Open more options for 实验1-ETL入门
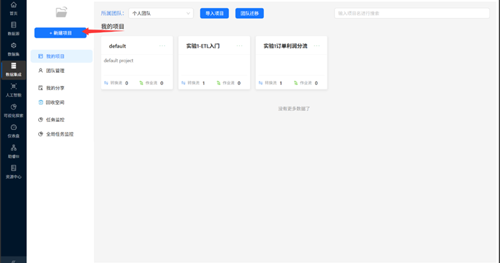The height and width of the screenshot is (263, 500). coord(239,46)
